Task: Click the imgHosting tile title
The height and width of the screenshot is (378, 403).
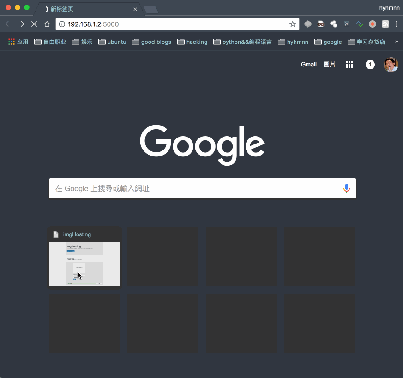Action: 77,234
